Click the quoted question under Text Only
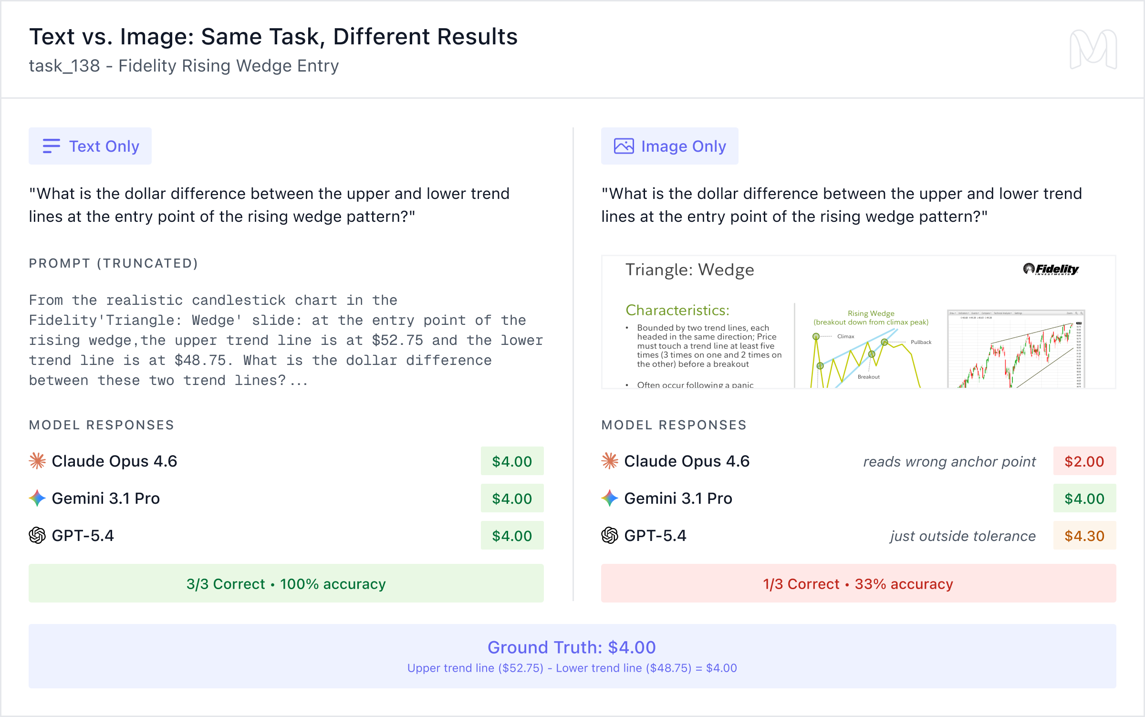Screen dimensions: 1145x717 click(x=269, y=205)
